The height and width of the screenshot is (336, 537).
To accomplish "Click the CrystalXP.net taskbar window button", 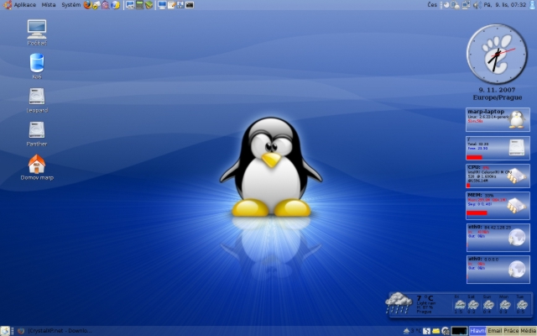I will tap(55, 331).
